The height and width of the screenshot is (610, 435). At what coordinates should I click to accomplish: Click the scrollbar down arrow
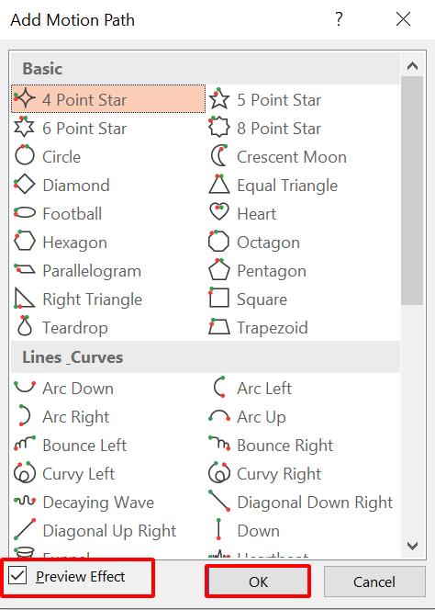412,546
